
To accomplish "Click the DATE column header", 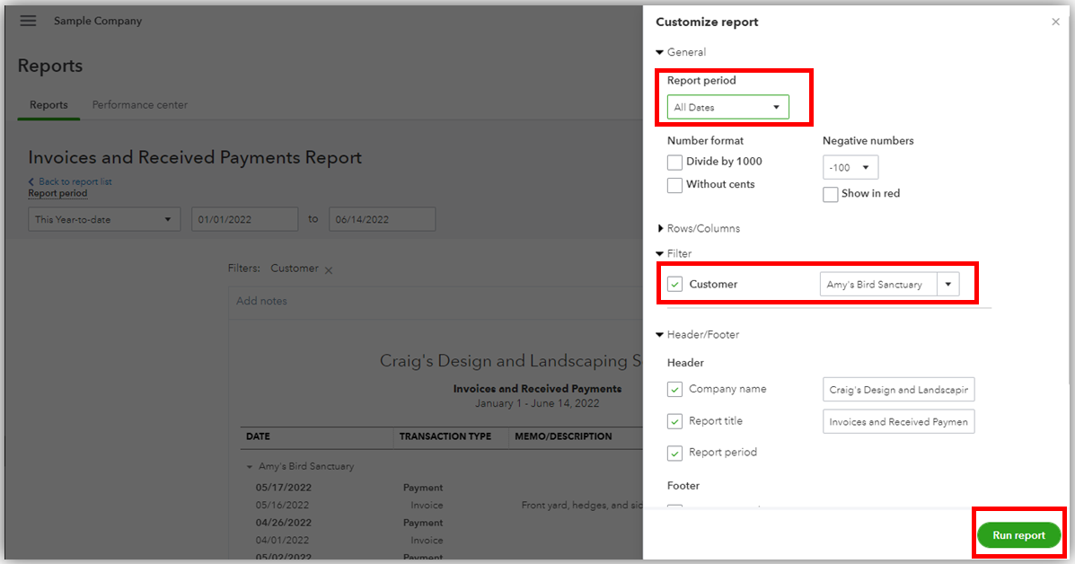I will (258, 436).
